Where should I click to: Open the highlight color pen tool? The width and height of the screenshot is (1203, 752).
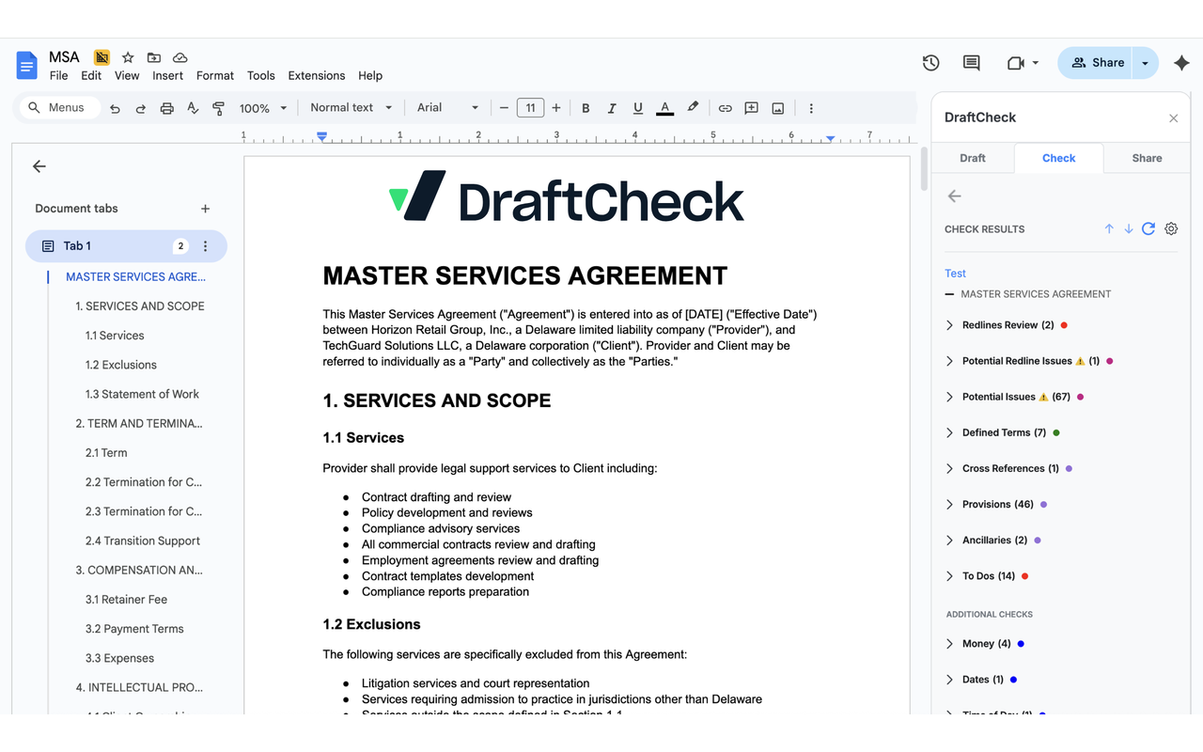(x=693, y=108)
